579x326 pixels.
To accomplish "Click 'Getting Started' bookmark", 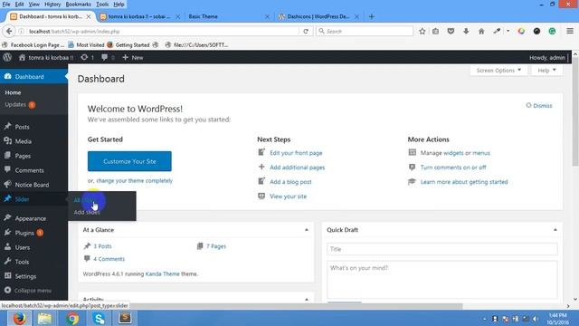I will coord(128,45).
